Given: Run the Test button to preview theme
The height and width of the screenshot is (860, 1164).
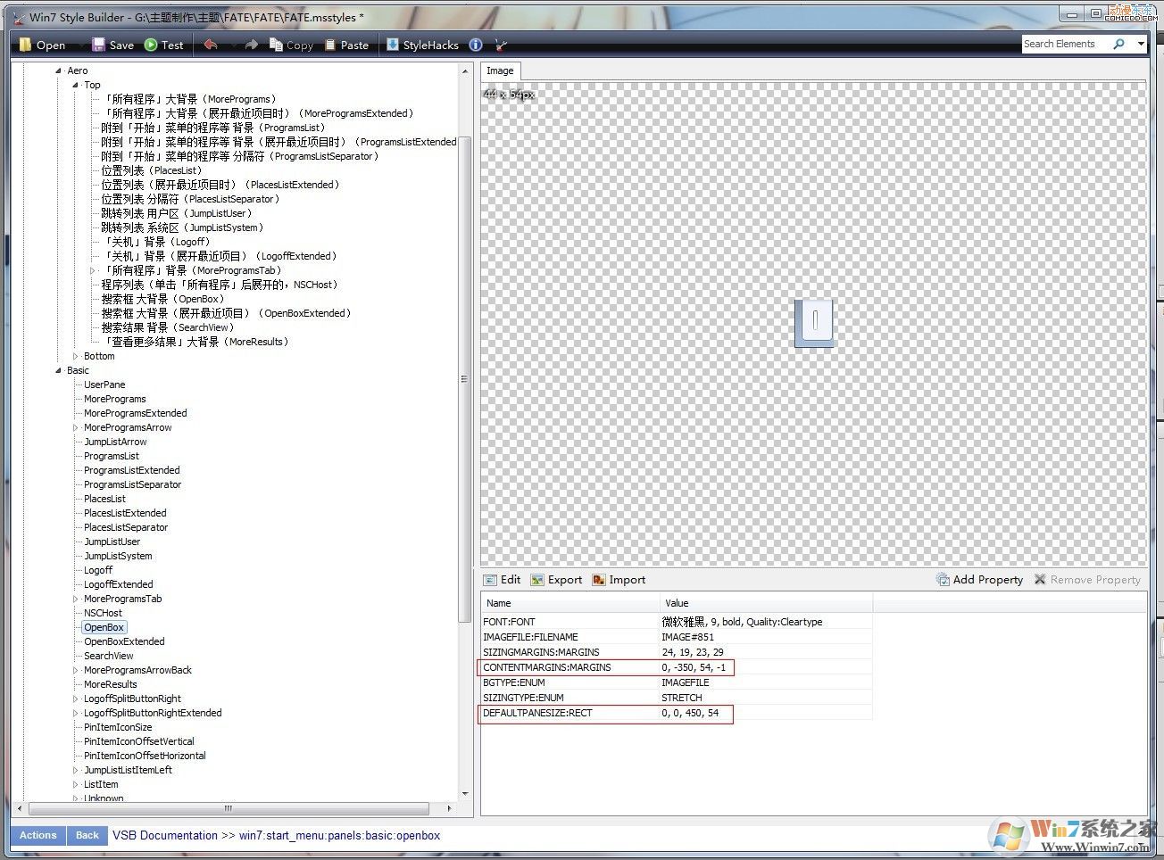Looking at the screenshot, I should [163, 44].
